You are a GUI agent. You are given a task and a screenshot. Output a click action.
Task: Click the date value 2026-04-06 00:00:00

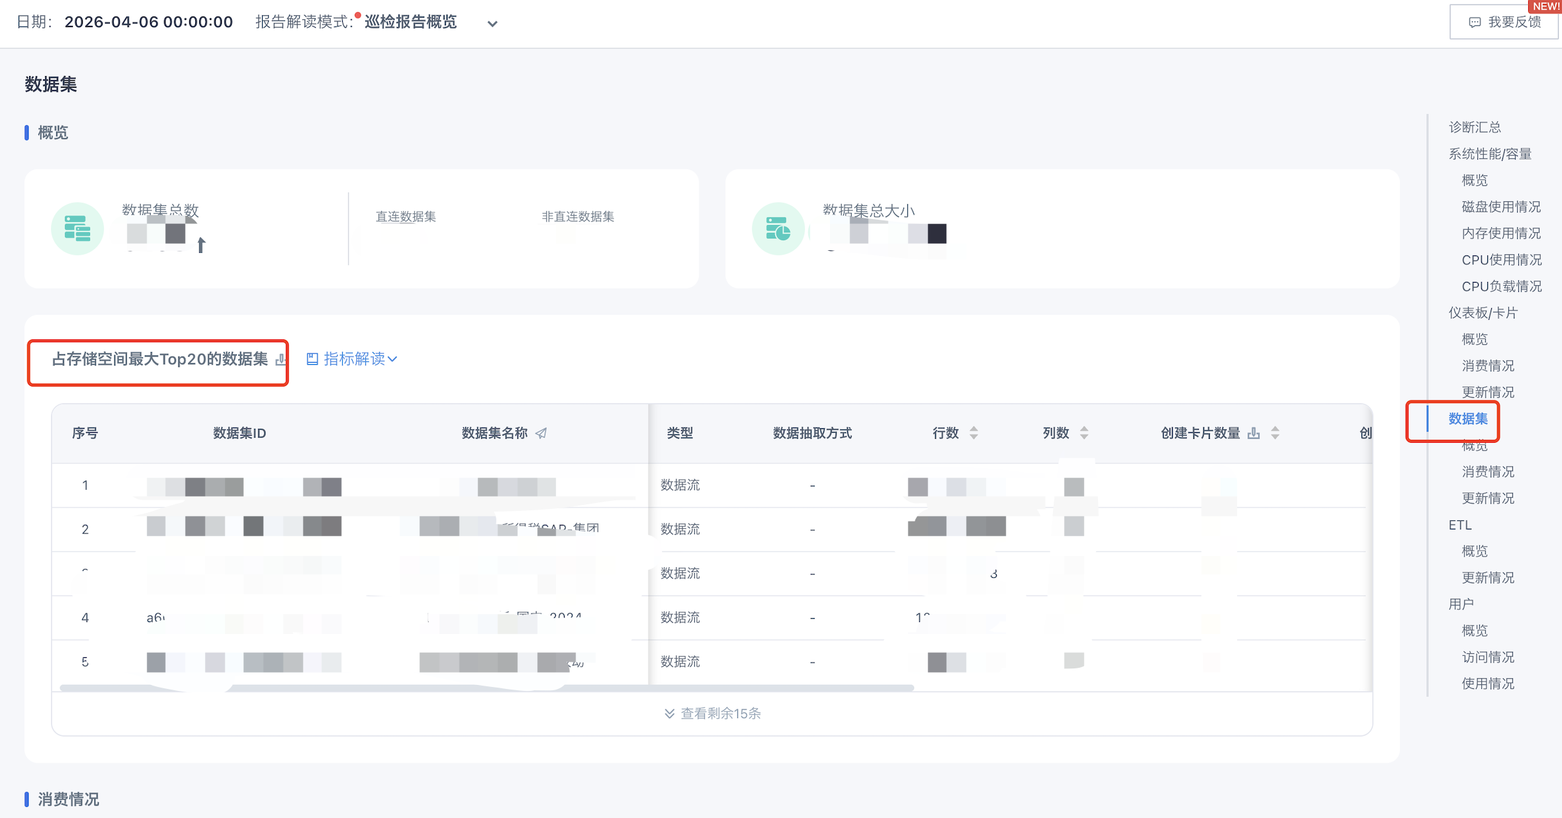coord(148,22)
